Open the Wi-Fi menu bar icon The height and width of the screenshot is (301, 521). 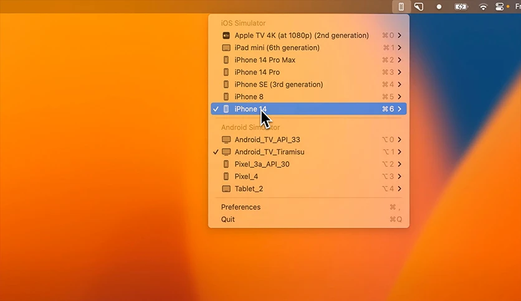click(x=483, y=7)
